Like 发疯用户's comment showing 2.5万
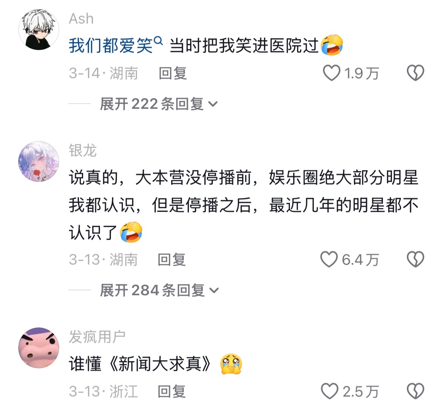 [x=330, y=391]
